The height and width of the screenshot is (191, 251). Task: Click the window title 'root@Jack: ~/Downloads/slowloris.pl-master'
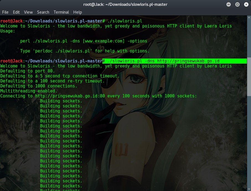click(125, 4)
